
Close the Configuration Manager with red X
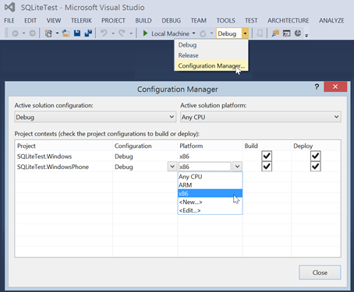(335, 86)
